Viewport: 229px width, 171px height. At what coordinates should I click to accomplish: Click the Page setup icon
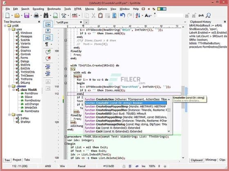pyautogui.click(x=55, y=15)
